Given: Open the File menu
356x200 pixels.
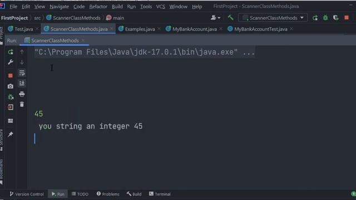Looking at the screenshot, I should coord(13,7).
